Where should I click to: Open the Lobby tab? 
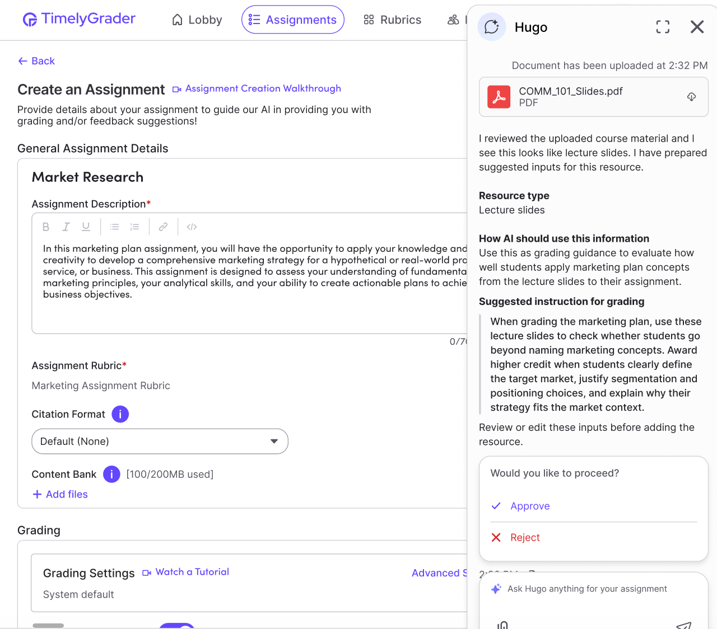point(197,20)
